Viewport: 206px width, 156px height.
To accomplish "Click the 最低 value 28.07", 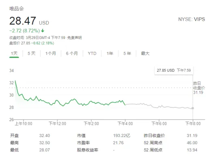I will [x=45, y=150].
